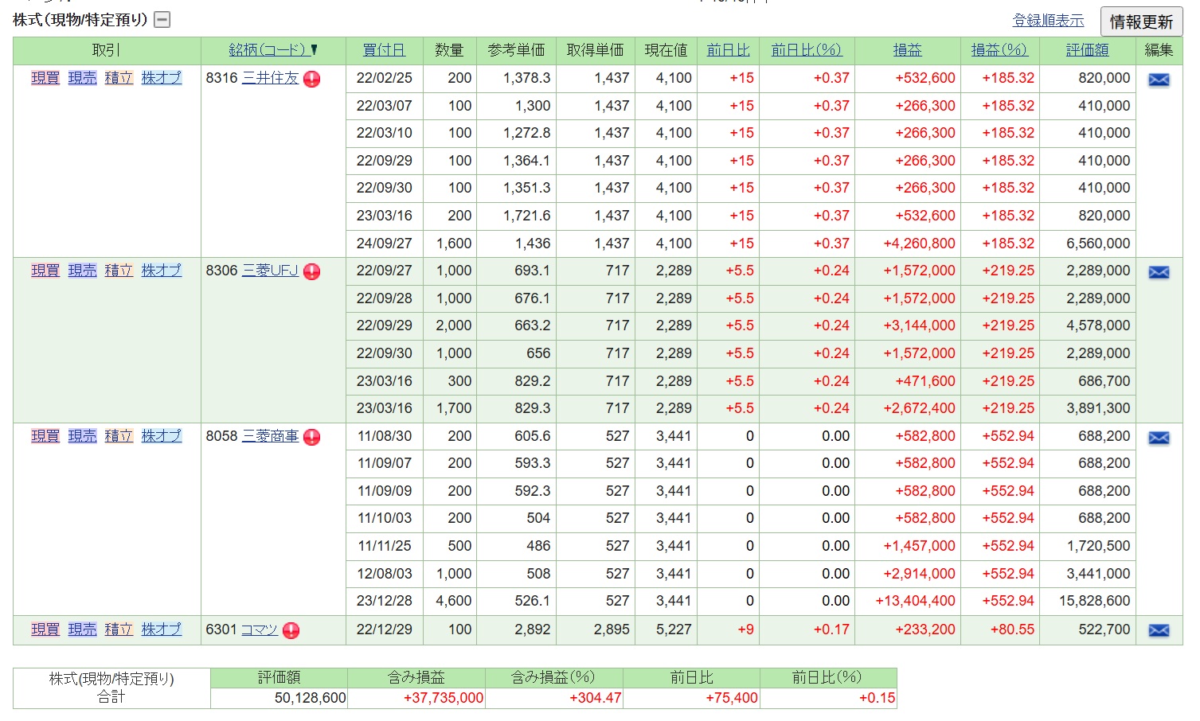Select the 1,721.6 reference price cell
The height and width of the screenshot is (721, 1200).
tap(517, 216)
